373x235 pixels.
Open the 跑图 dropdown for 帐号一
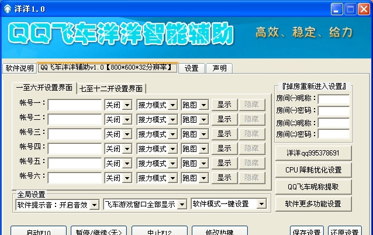[195, 105]
